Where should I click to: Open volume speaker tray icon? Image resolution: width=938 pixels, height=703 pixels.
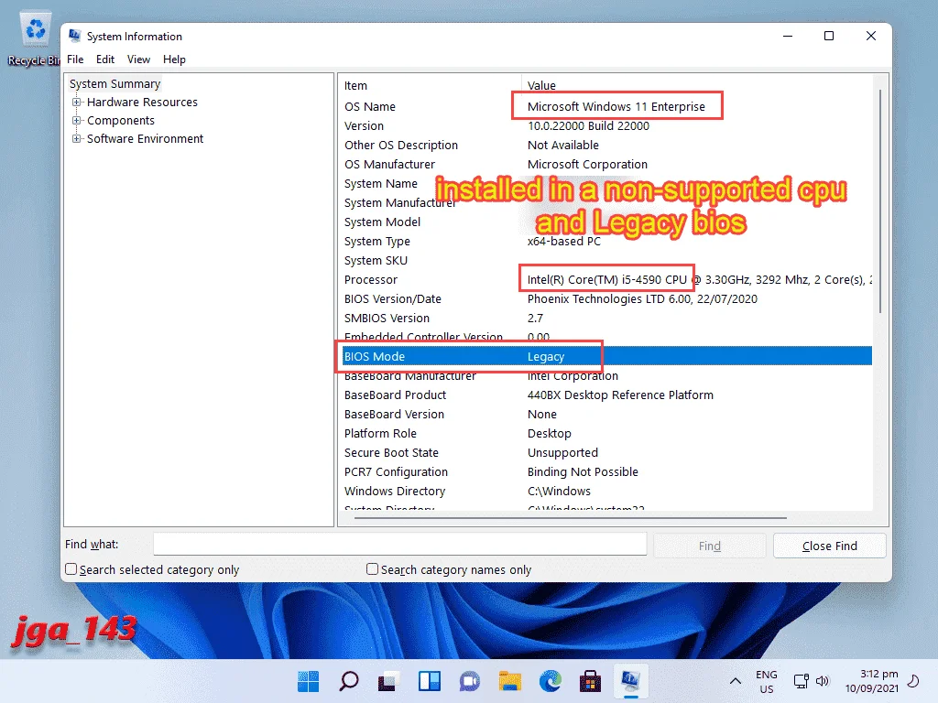pyautogui.click(x=823, y=681)
